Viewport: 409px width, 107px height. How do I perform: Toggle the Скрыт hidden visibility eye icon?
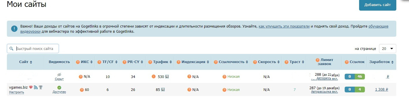coord(59,75)
